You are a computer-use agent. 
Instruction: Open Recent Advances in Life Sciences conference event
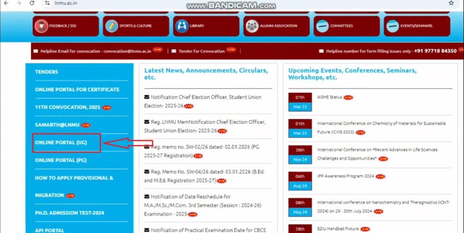(377, 154)
